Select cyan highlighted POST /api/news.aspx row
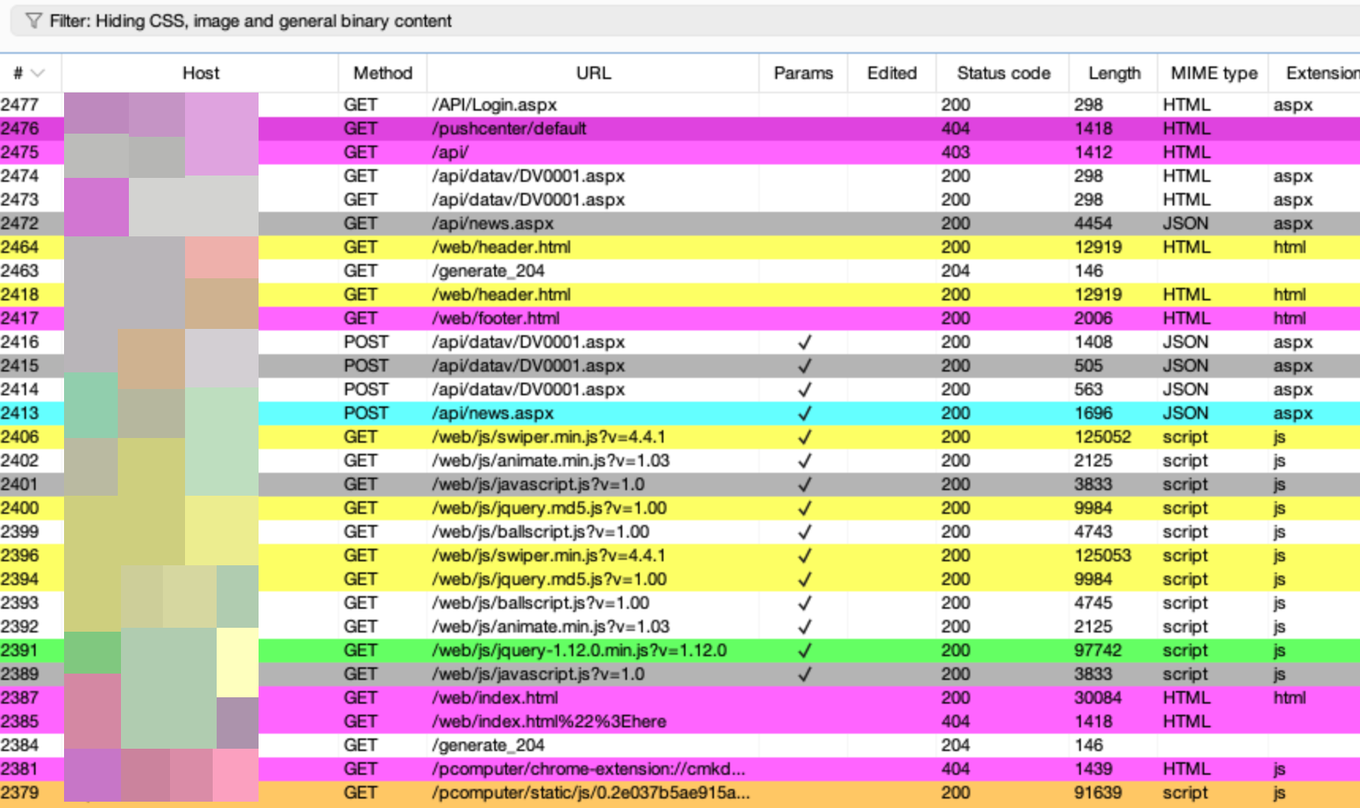The image size is (1360, 808). (x=492, y=413)
